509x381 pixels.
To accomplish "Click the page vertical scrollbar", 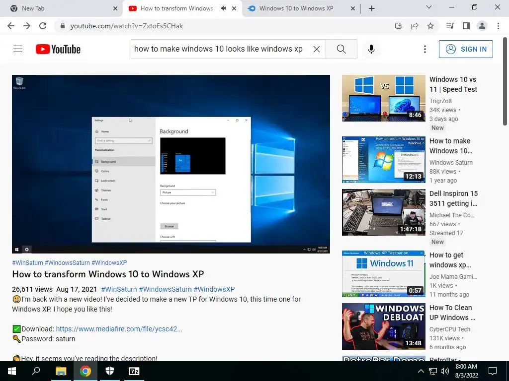I will (x=505, y=81).
